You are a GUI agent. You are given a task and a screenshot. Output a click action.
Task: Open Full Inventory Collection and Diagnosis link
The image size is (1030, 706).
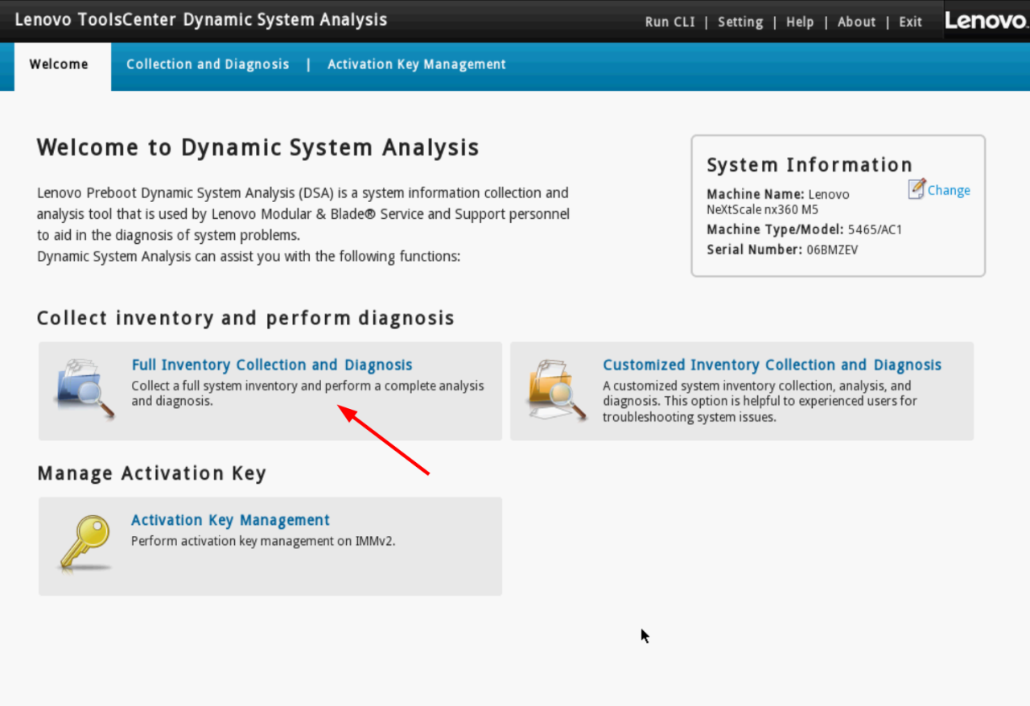[x=272, y=365]
